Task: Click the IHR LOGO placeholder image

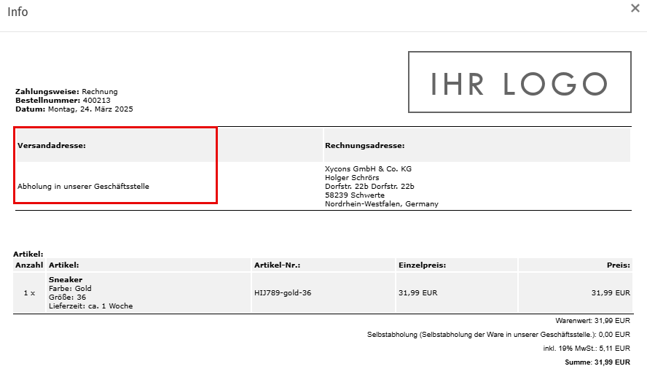Action: (x=519, y=82)
